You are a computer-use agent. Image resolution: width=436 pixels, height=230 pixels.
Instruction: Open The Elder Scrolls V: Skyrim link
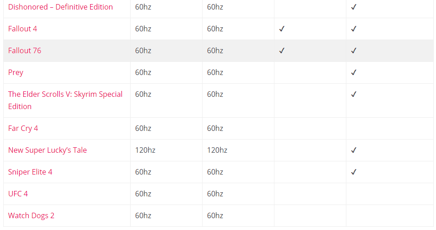click(66, 100)
